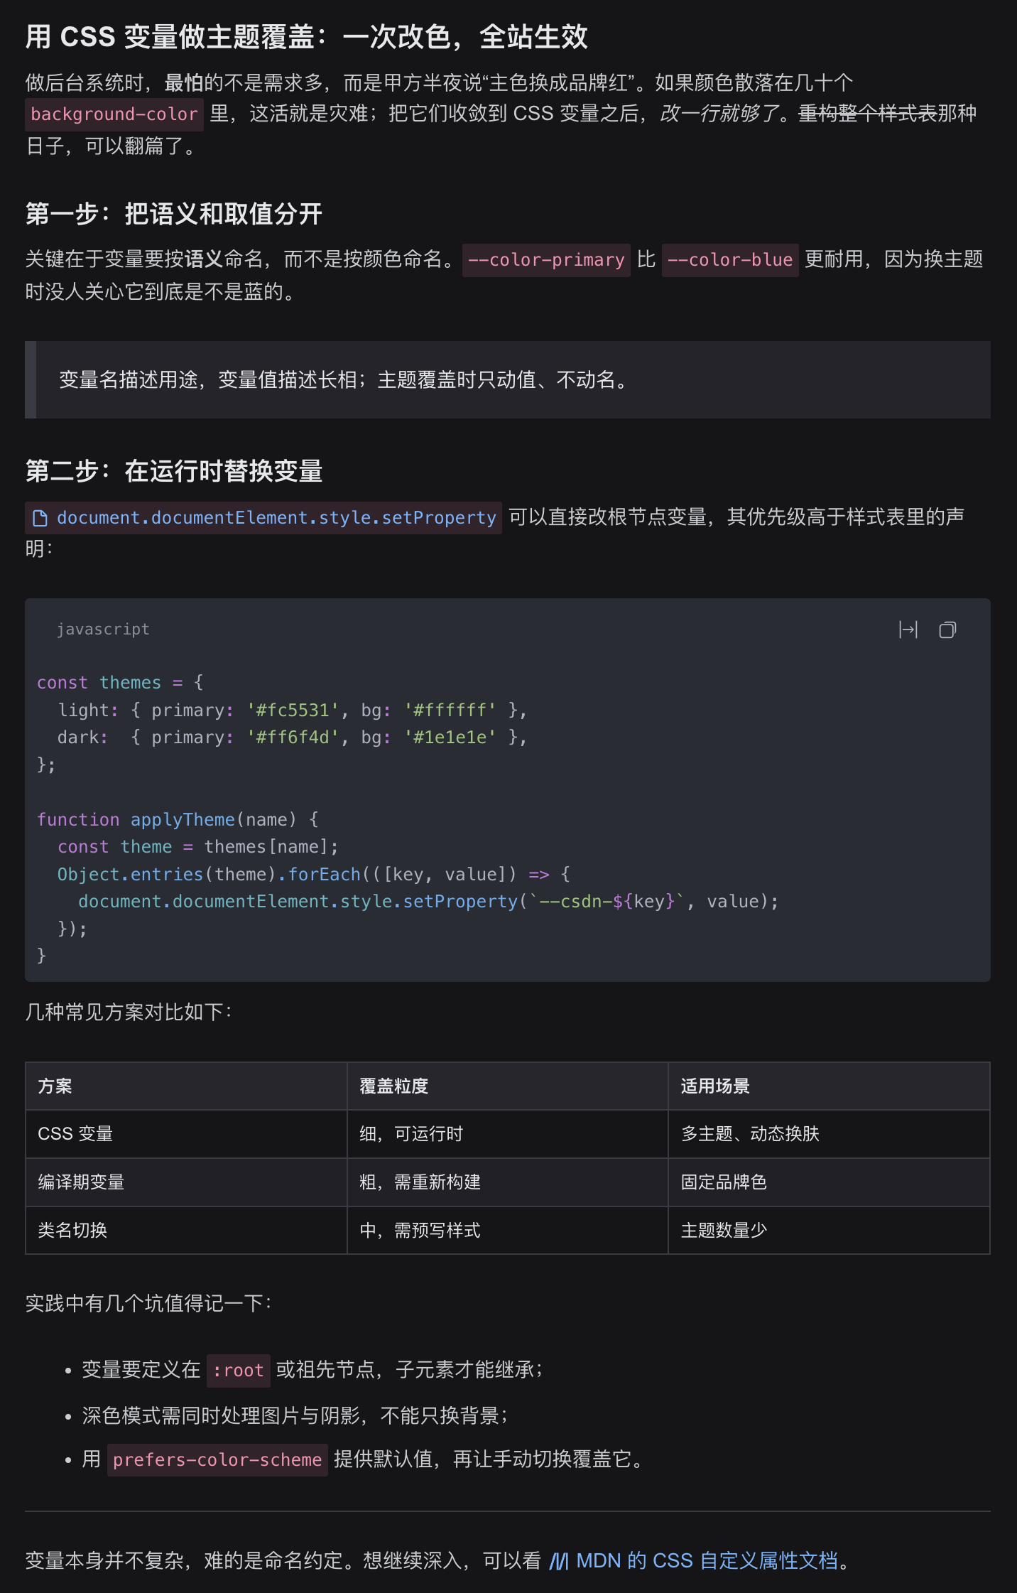This screenshot has height=1593, width=1017.
Task: Click color value '#fc5531' in code
Action: pyautogui.click(x=293, y=710)
